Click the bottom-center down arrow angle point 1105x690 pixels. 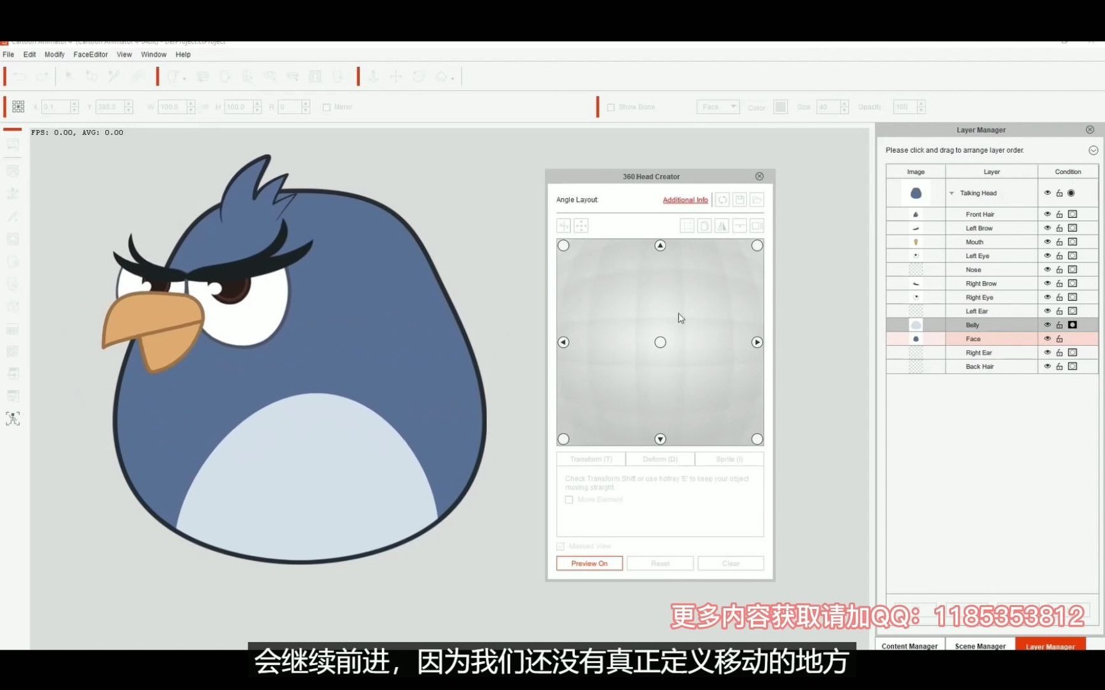point(661,439)
